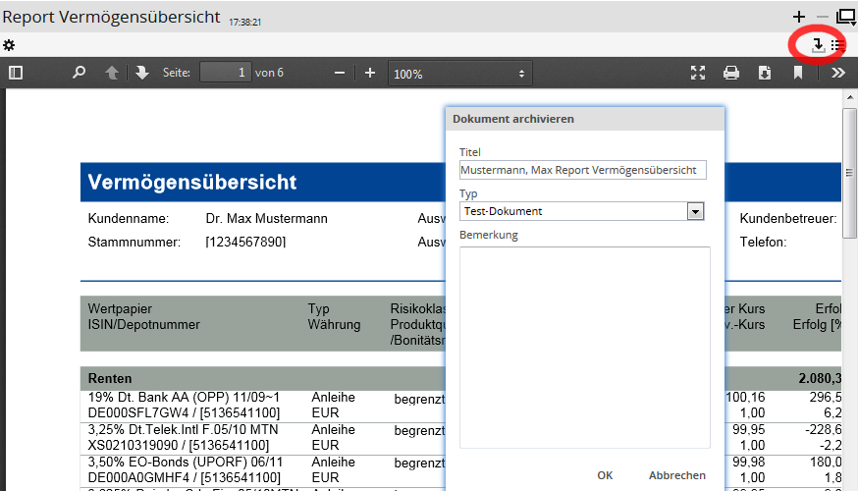Open the list view icon beside archive
This screenshot has height=491, width=858.
pos(838,45)
